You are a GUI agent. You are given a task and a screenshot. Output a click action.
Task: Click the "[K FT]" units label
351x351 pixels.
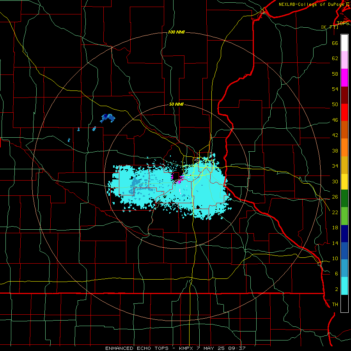(330, 27)
